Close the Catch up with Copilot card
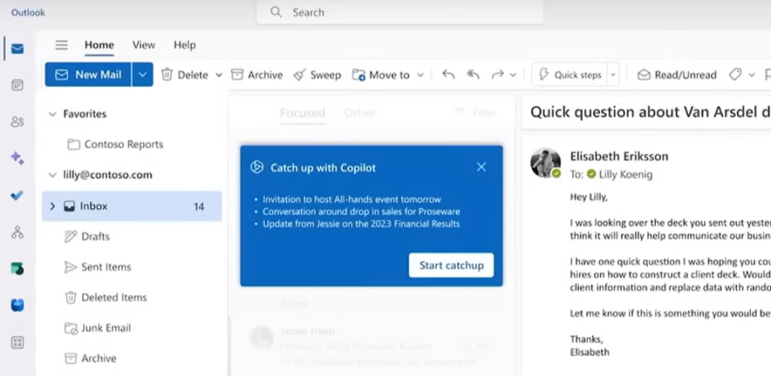The width and height of the screenshot is (771, 376). pyautogui.click(x=481, y=167)
